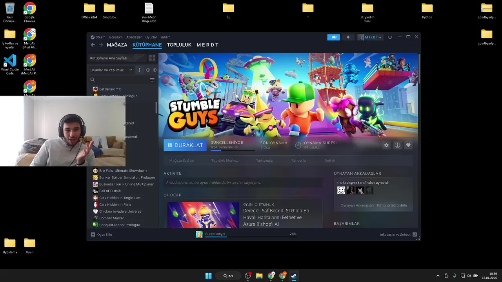This screenshot has width=502, height=282.
Task: Open the MerDT account dropdown
Action: point(369,37)
